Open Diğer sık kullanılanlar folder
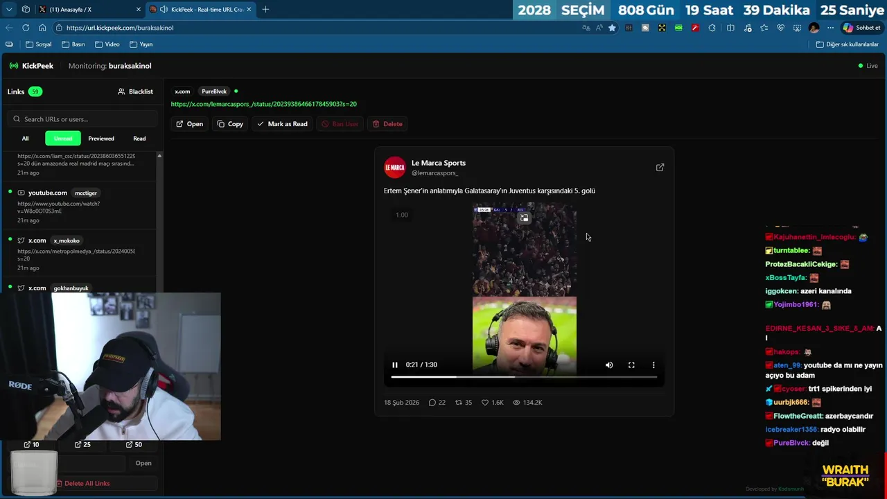This screenshot has height=499, width=887. (848, 44)
